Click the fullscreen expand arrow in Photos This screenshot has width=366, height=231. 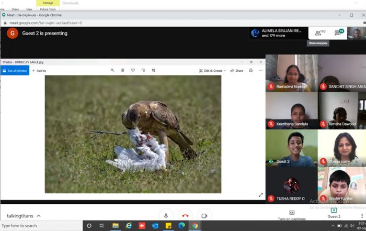261,195
